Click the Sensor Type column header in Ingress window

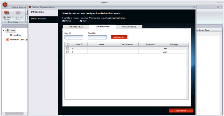tap(208, 30)
